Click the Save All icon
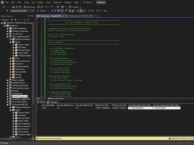Image resolution: width=194 pixels, height=145 pixels. (x=20, y=7)
